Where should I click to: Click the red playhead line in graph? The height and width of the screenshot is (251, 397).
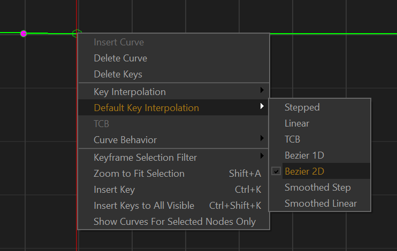click(x=77, y=15)
